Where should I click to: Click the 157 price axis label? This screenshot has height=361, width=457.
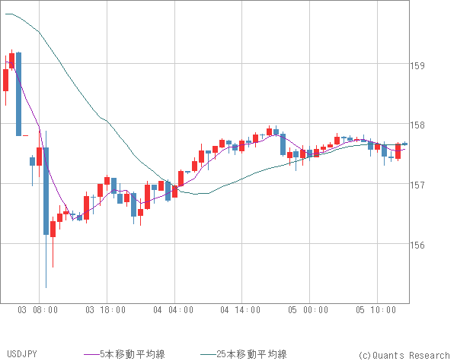[x=417, y=185]
